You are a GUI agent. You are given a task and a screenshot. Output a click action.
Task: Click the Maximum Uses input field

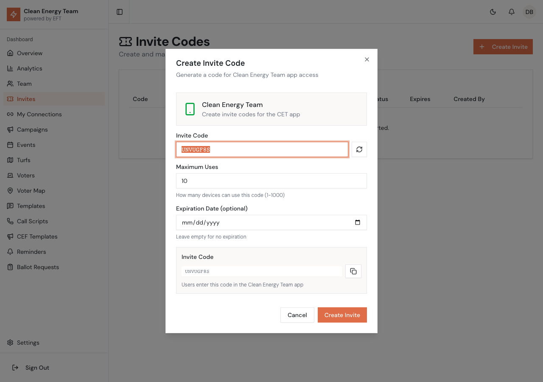pos(271,181)
